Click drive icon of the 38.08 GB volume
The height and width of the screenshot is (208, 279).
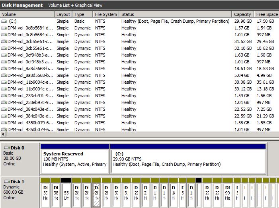4,82
